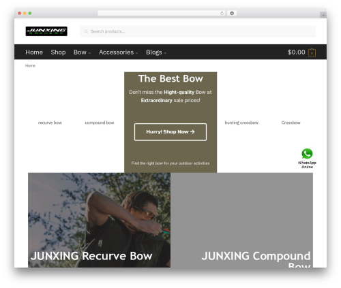
Task: Go to Home in navigation menu
Action: tap(34, 52)
